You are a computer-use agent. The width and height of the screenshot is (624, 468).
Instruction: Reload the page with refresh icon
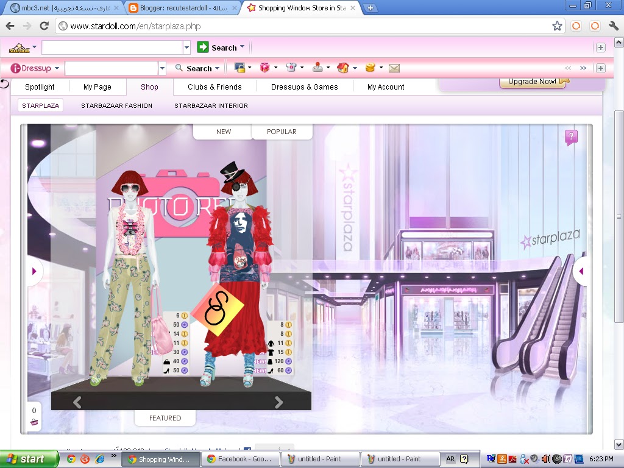pos(44,26)
